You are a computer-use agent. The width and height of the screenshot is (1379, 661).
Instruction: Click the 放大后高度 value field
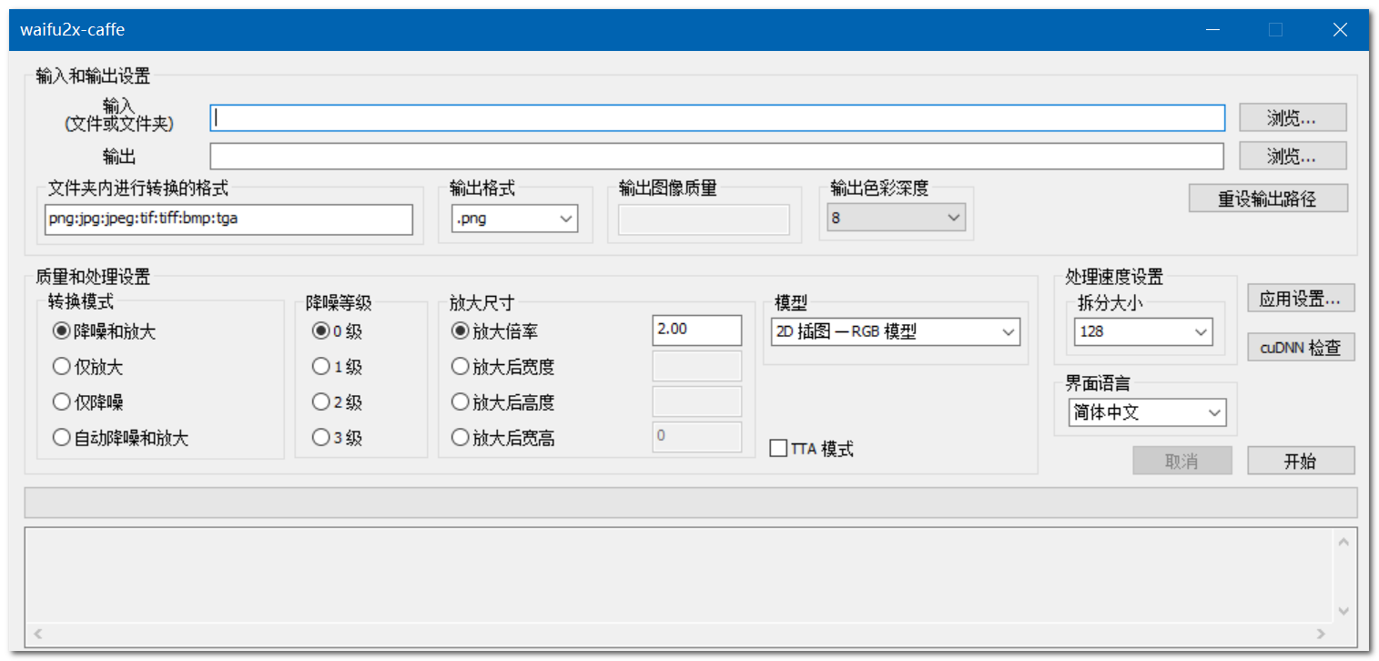pyautogui.click(x=697, y=402)
